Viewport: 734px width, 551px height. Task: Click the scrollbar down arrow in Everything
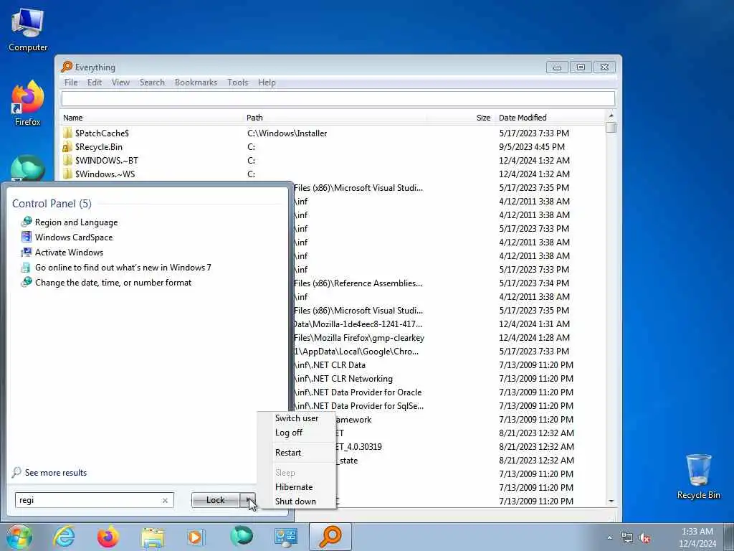[x=611, y=501]
